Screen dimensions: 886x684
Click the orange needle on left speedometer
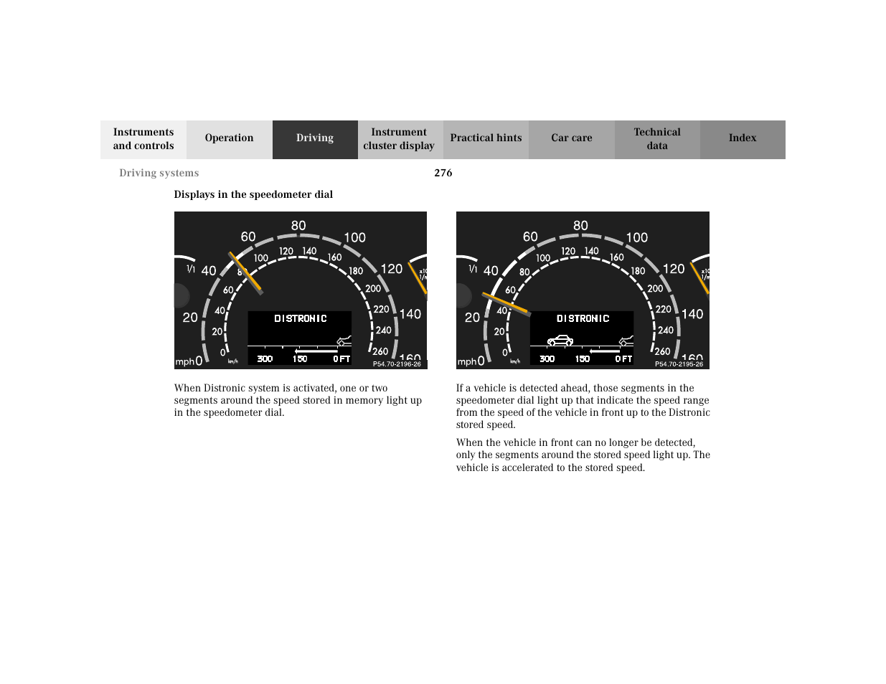(x=245, y=272)
